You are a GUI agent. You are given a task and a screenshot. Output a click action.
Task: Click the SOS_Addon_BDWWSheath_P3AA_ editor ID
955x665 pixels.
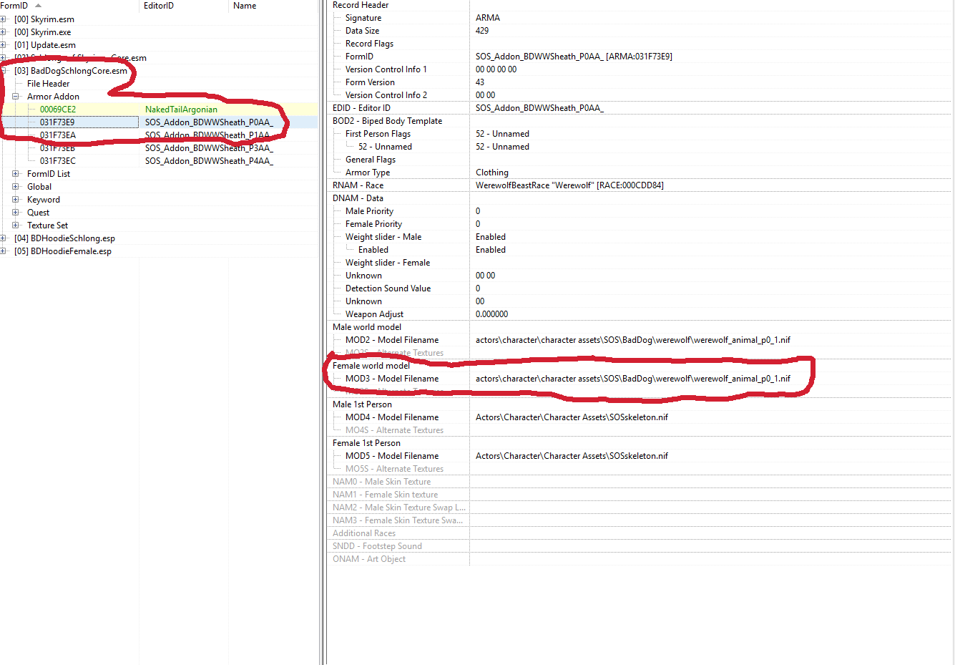209,148
